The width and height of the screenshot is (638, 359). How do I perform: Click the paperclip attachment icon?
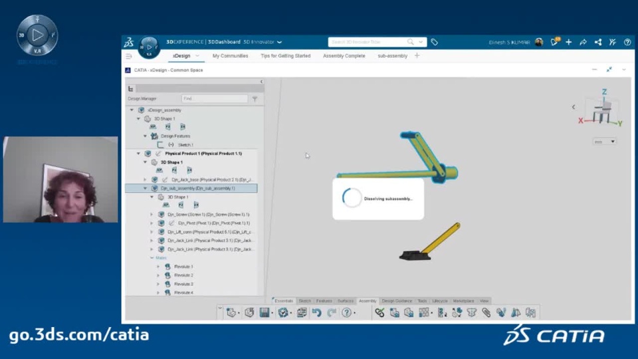[x=486, y=312]
